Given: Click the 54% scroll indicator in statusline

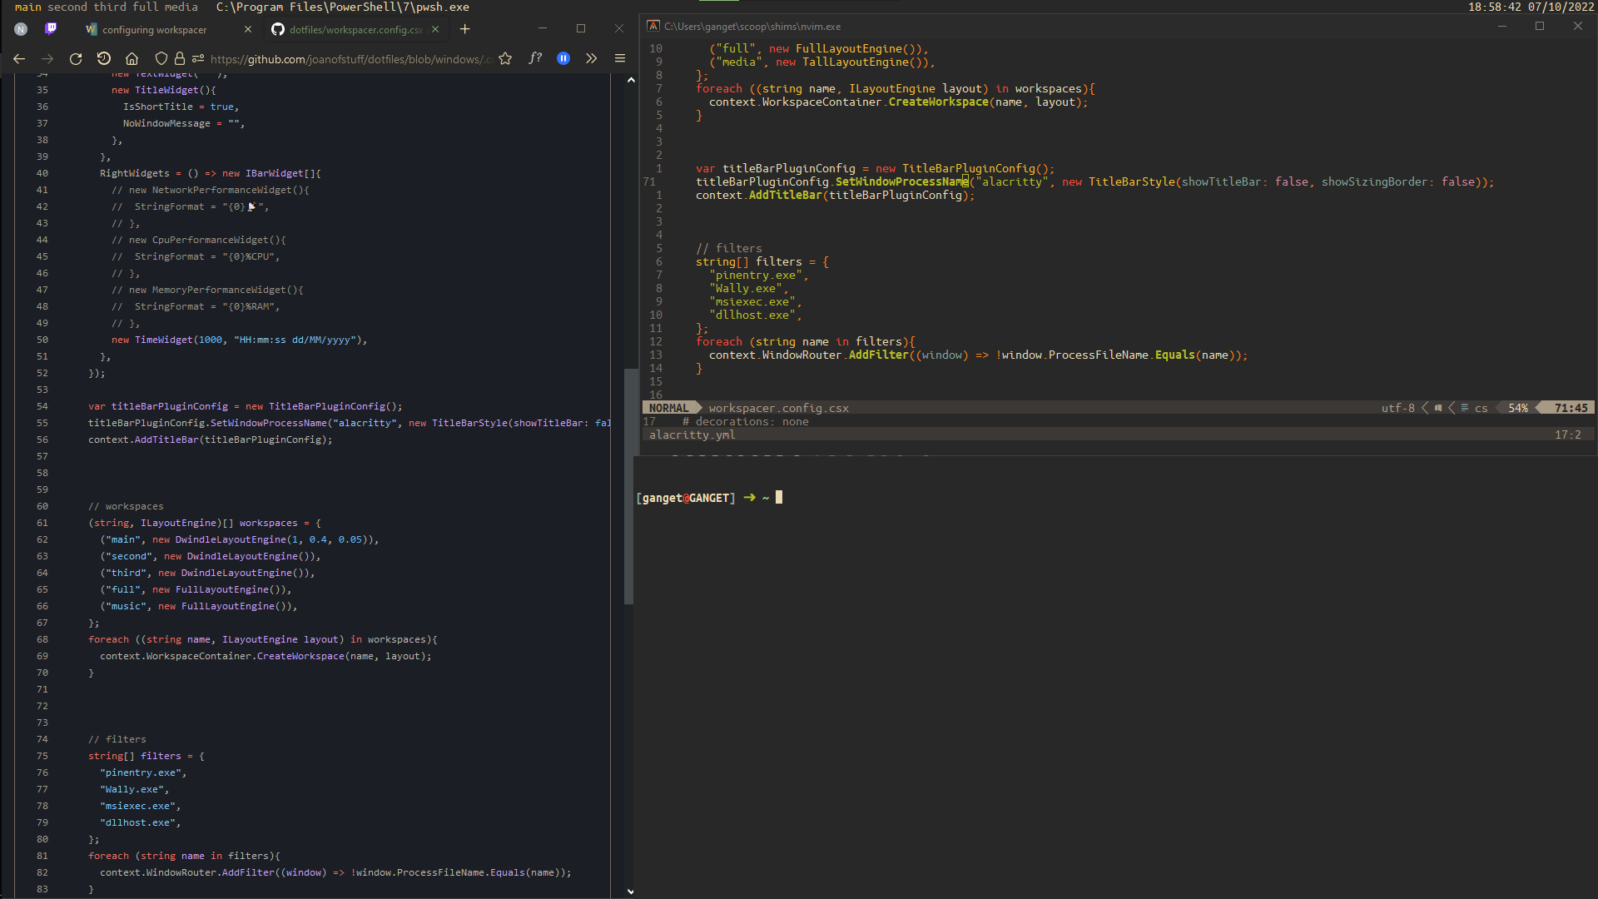Looking at the screenshot, I should point(1516,408).
